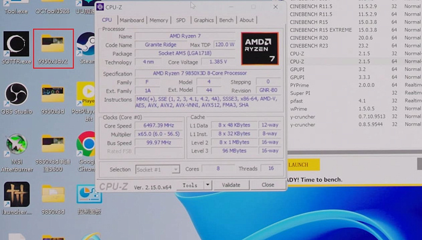Switch to the CPU tab

(107, 20)
